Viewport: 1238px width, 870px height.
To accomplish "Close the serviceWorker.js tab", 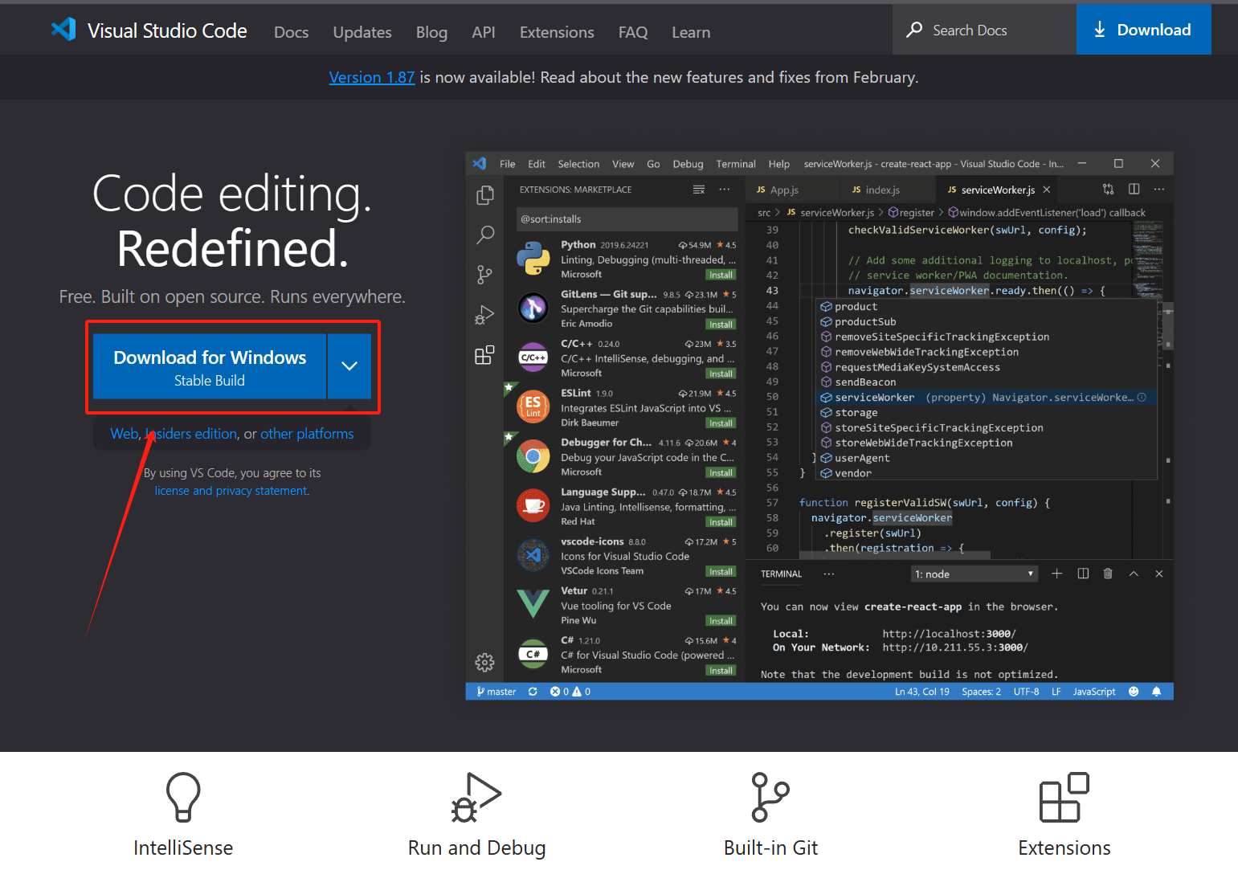I will pos(1046,190).
